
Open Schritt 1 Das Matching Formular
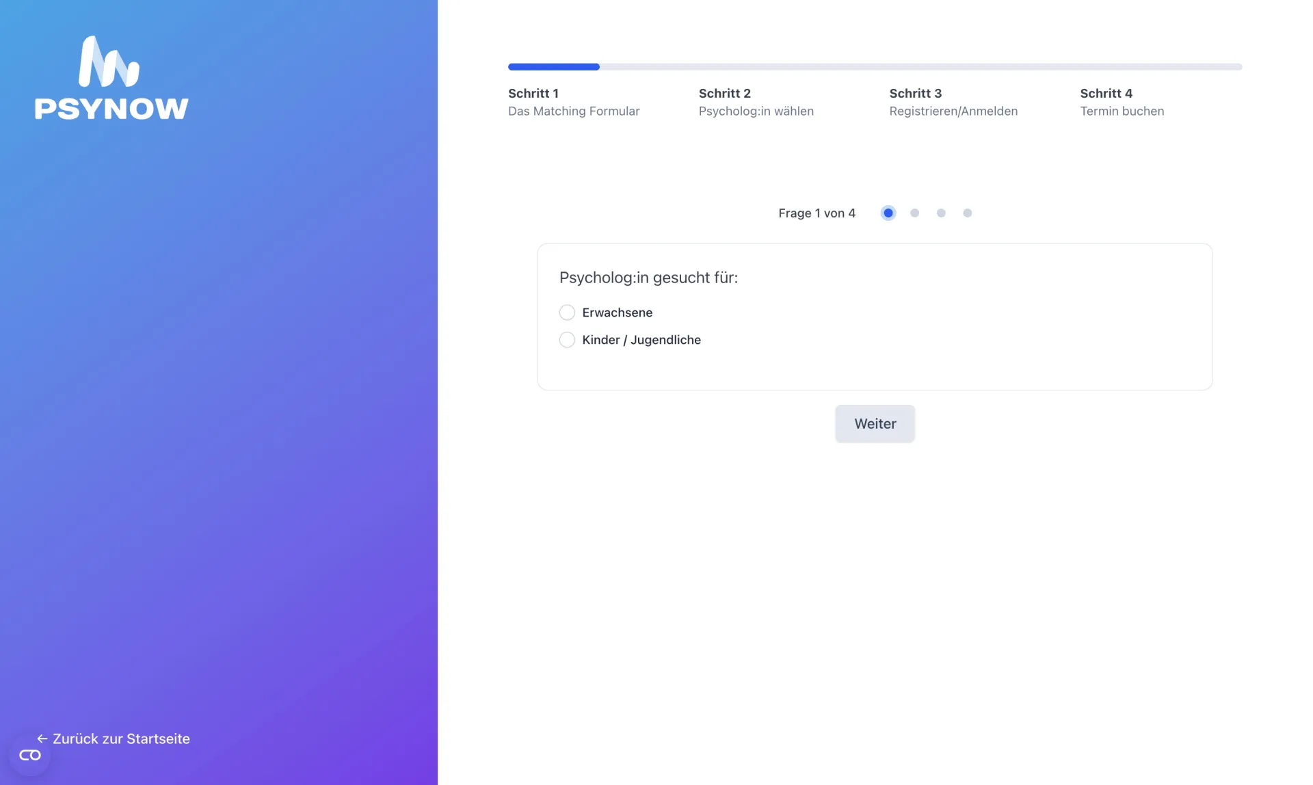pos(573,102)
